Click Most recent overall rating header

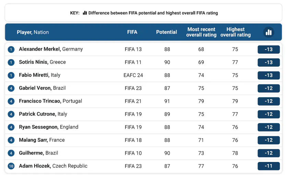[x=201, y=32]
